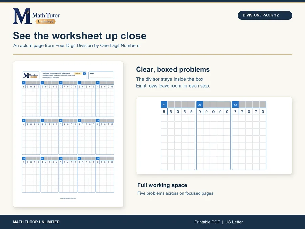
Task: Click the MATH TUTOR UNLIMITED footer text
Action: tap(36, 222)
